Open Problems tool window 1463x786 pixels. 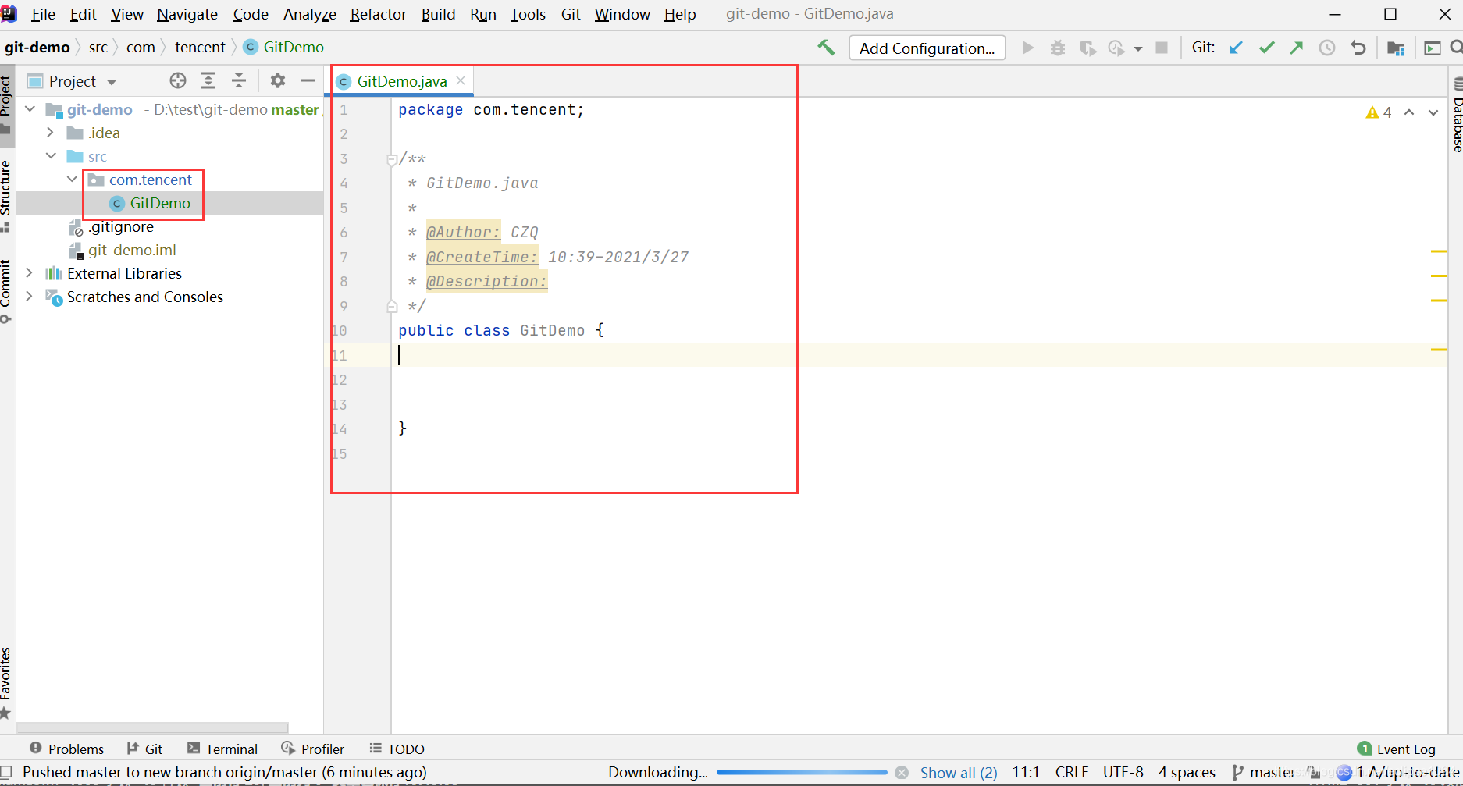click(x=66, y=749)
